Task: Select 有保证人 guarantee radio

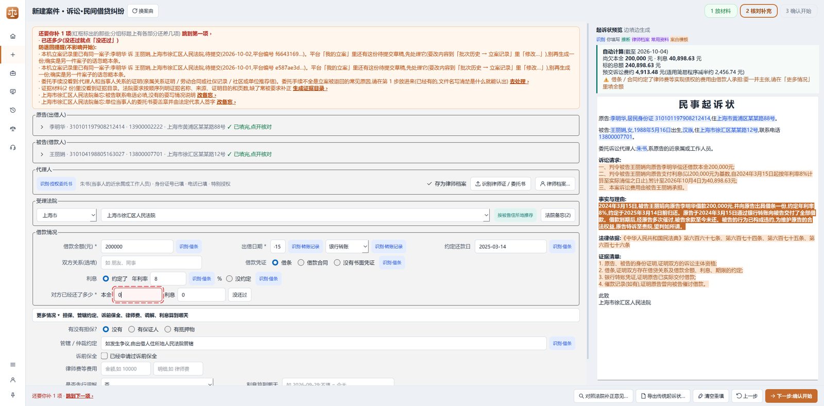Action: point(131,329)
